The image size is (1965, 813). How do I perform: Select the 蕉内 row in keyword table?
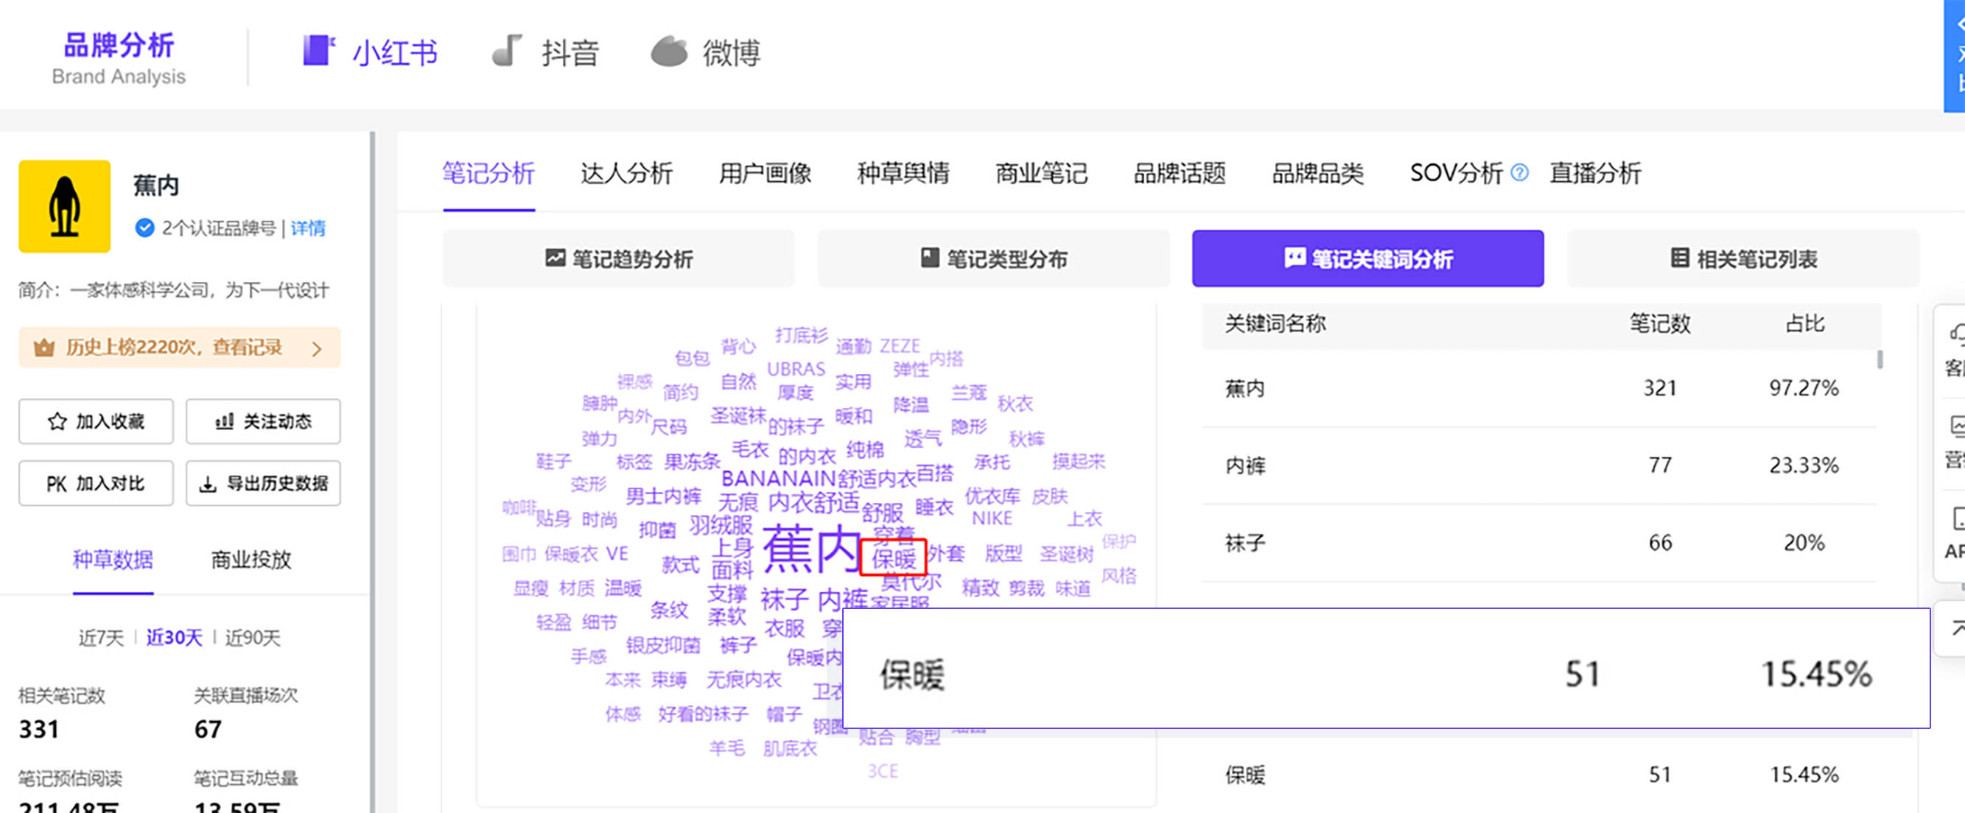click(x=1538, y=388)
